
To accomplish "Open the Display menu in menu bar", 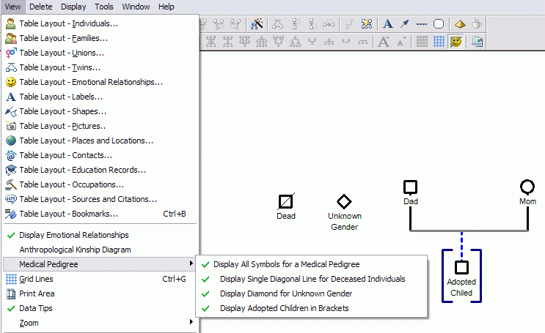I will pyautogui.click(x=73, y=7).
